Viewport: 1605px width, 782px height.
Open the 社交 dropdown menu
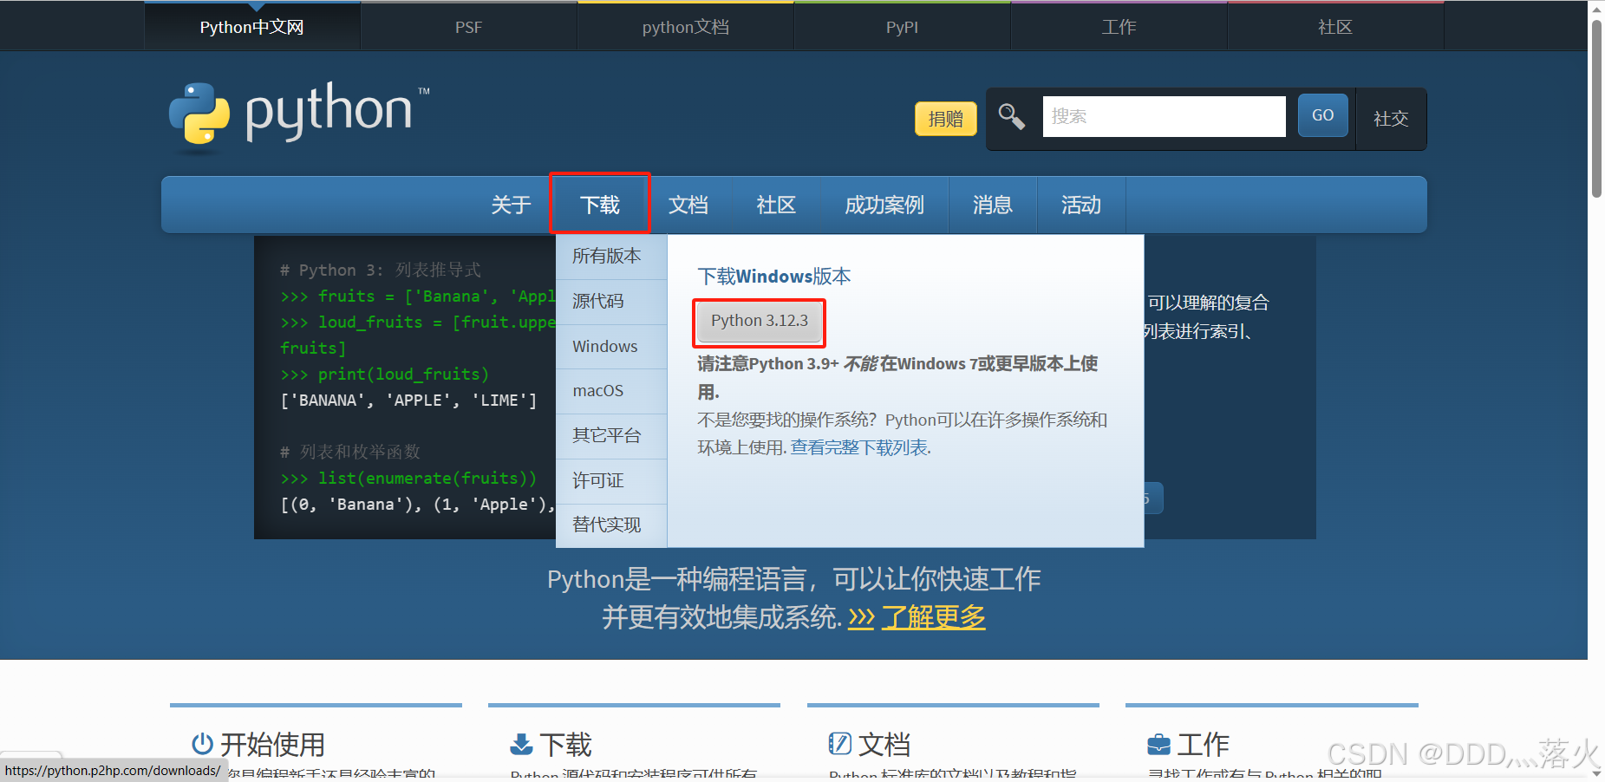coord(1391,119)
